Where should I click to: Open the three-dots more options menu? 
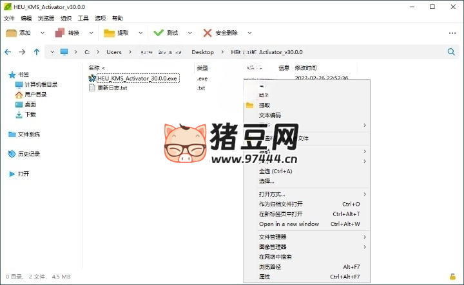point(452,33)
